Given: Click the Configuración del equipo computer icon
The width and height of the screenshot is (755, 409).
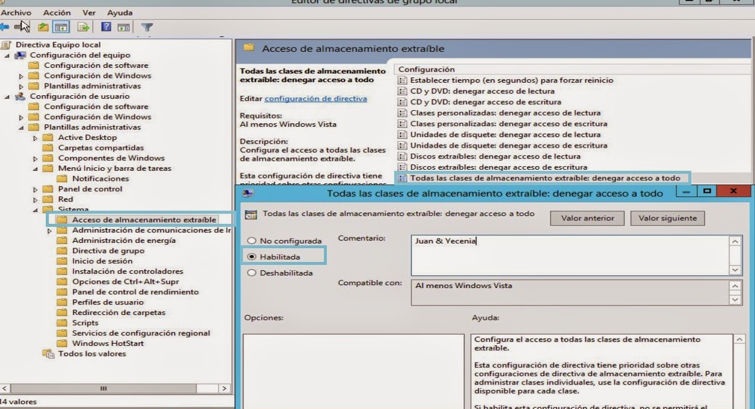Looking at the screenshot, I should tap(21, 55).
